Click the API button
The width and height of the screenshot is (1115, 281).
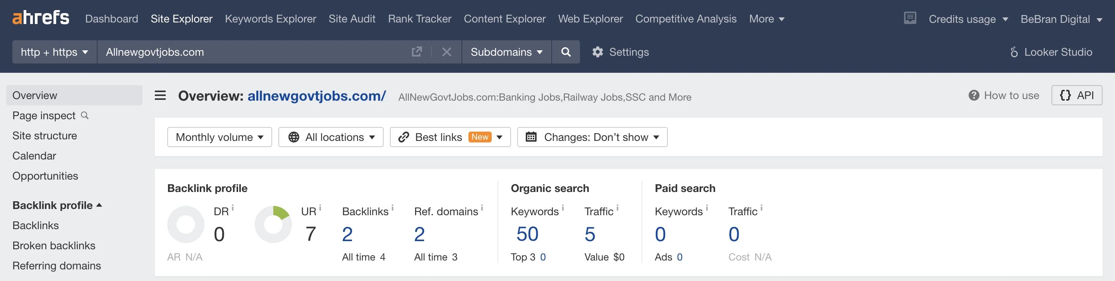click(1076, 95)
